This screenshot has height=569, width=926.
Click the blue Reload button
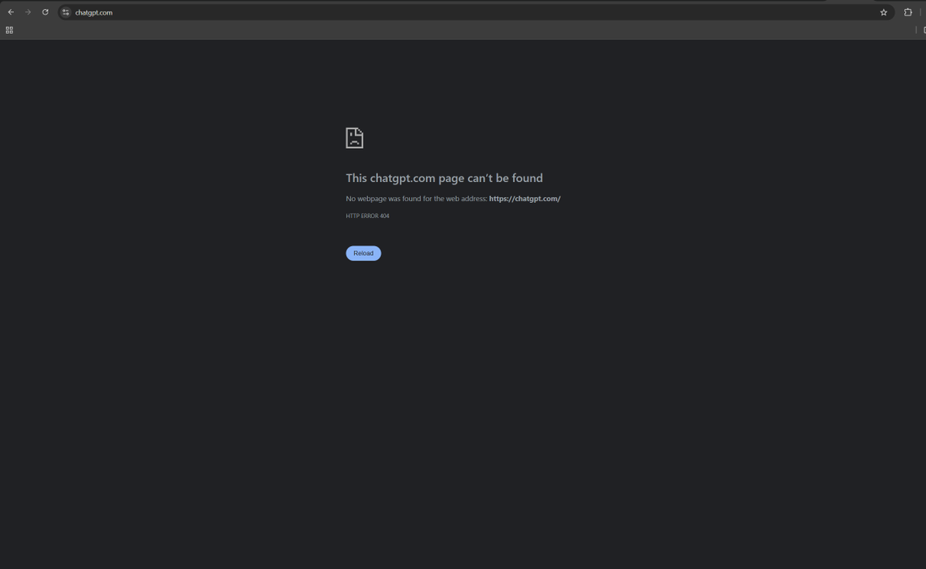363,253
